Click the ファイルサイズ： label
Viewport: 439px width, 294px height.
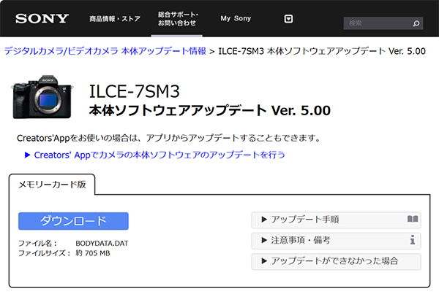pos(44,253)
